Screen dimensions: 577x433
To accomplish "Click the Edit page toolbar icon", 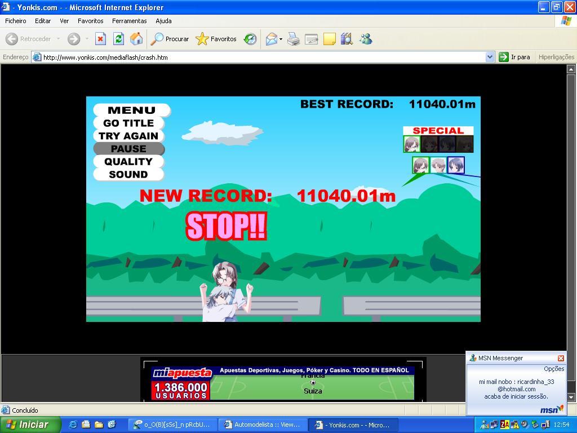I will [311, 39].
